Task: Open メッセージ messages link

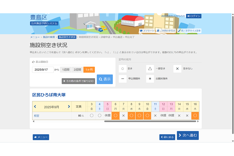Action: [147, 31]
